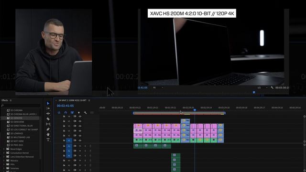The width and height of the screenshot is (306, 172).
Task: Toggle lock on track V1
Action: (64, 140)
